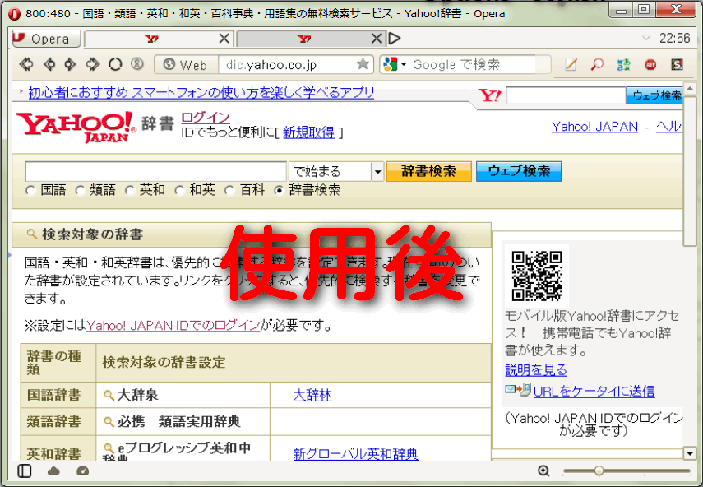
Task: Select the 類語 radio button
Action: (x=80, y=191)
